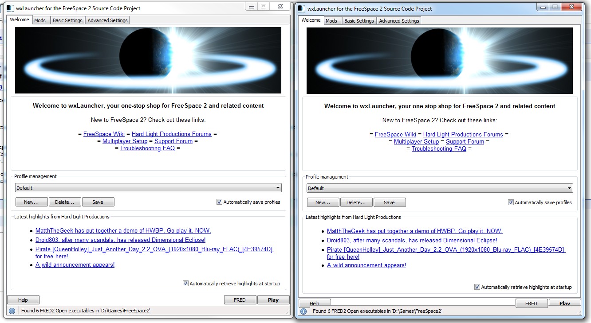Image resolution: width=591 pixels, height=323 pixels.
Task: Click the Play button in the right window
Action: (x=565, y=303)
